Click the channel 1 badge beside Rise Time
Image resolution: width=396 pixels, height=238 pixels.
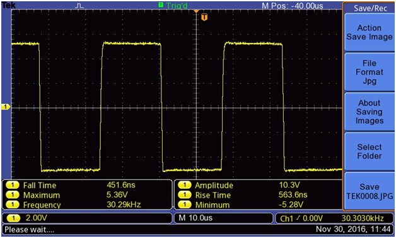coord(184,195)
